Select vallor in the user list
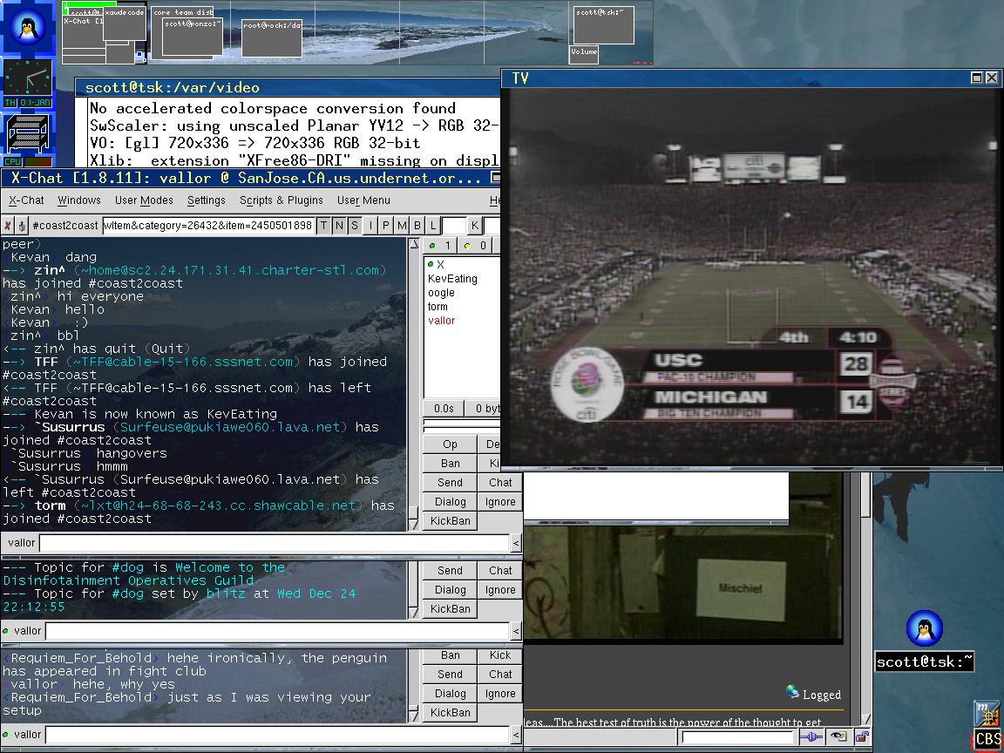 441,321
